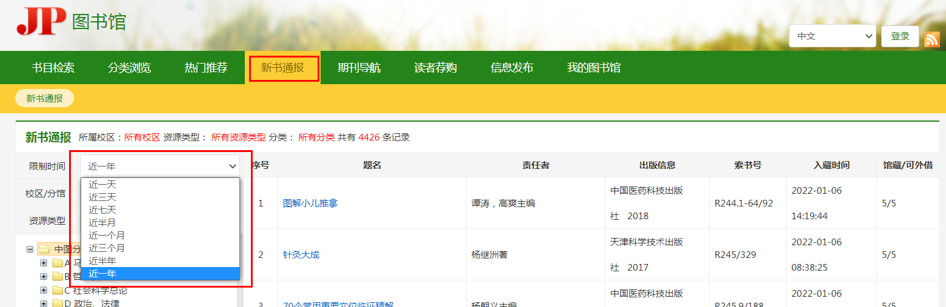Click the folder icon beside D 政治、法律
The width and height of the screenshot is (946, 307).
coord(58,303)
